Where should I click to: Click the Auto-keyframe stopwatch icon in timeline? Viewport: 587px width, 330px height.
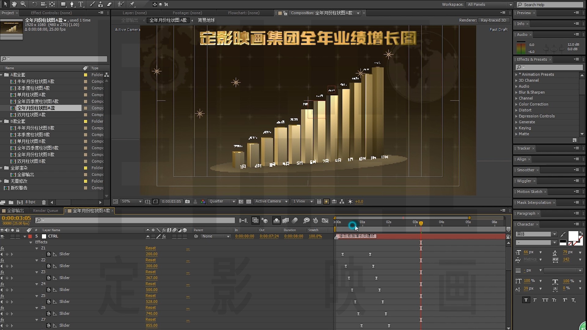[316, 220]
